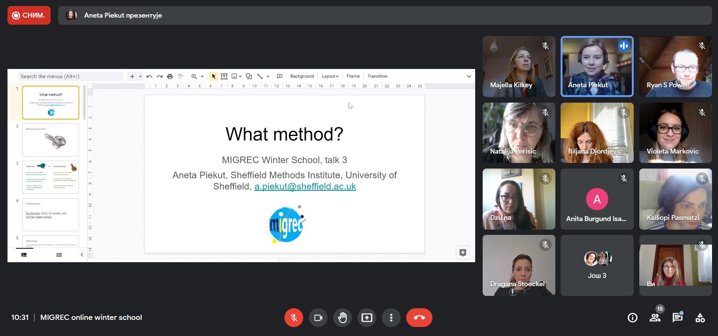Screen dimensions: 718x336
Task: Toggle the camera off
Action: (x=318, y=318)
